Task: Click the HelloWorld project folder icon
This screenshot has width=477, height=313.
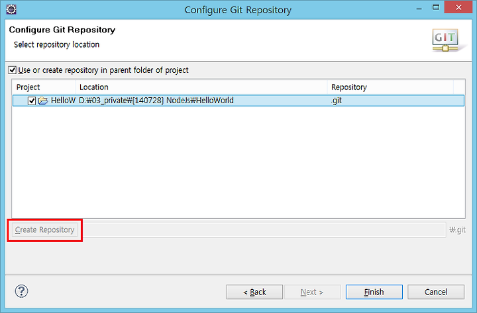Action: [43, 101]
